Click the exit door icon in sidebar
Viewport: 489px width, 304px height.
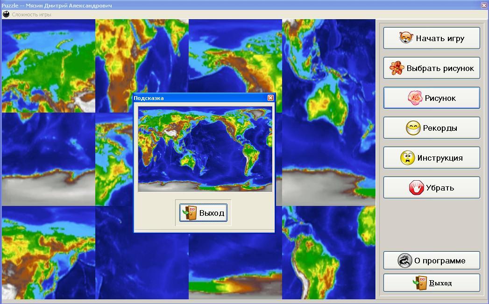point(420,283)
